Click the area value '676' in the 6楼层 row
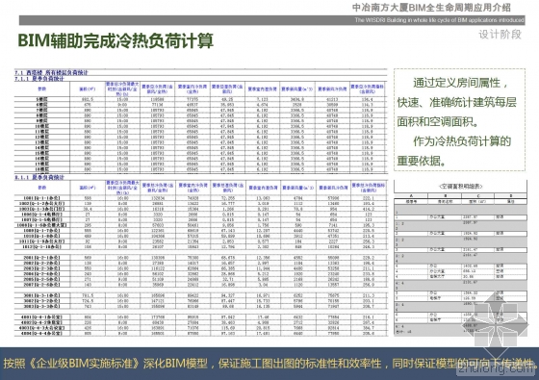This screenshot has height=380, width=539. point(88,105)
